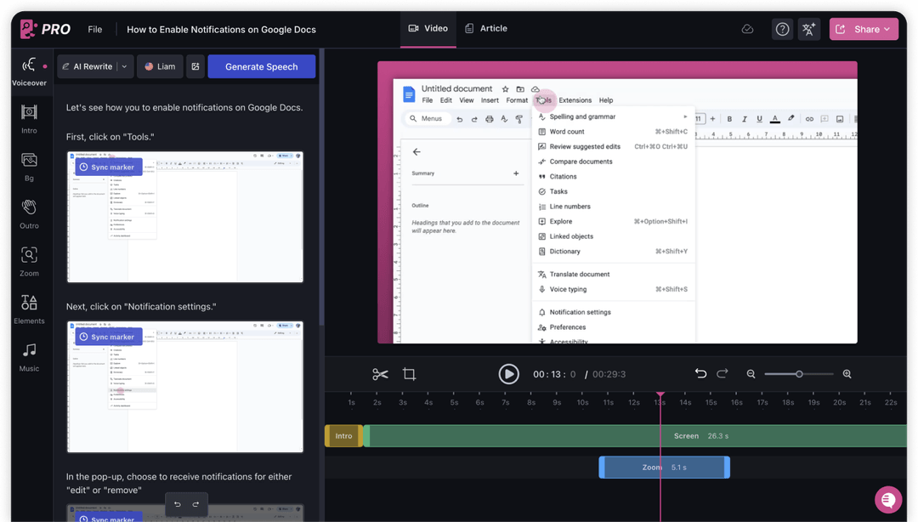Switch to the Article tab
Image resolution: width=918 pixels, height=522 pixels.
pyautogui.click(x=486, y=28)
